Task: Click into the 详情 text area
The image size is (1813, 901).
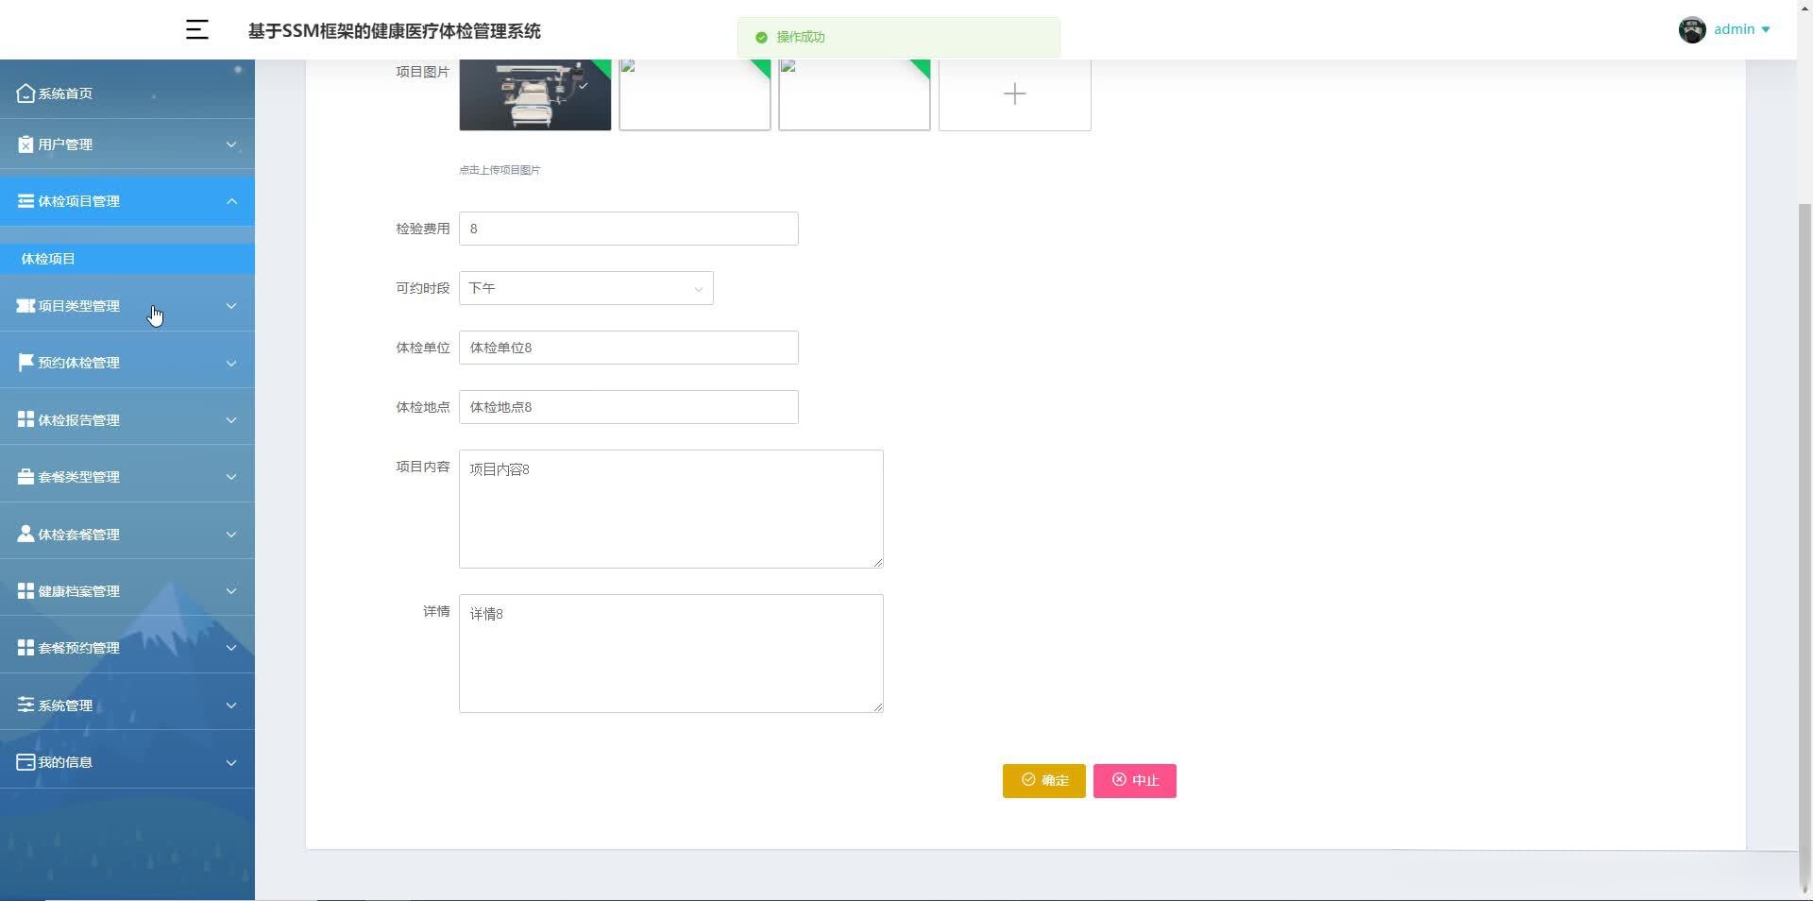Action: tap(670, 654)
